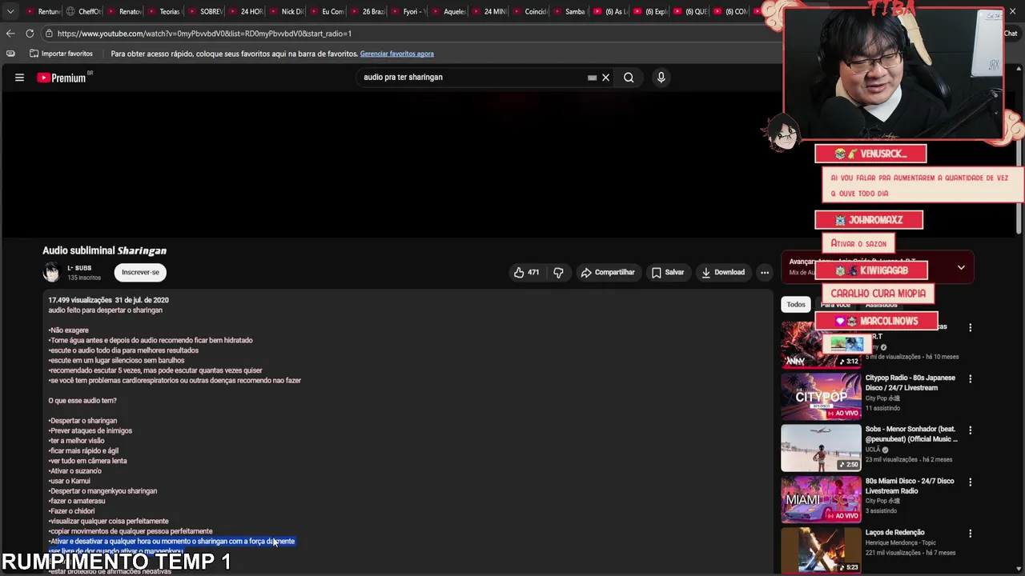
Task: Switch to the Aqueles browser tab
Action: pyautogui.click(x=448, y=11)
